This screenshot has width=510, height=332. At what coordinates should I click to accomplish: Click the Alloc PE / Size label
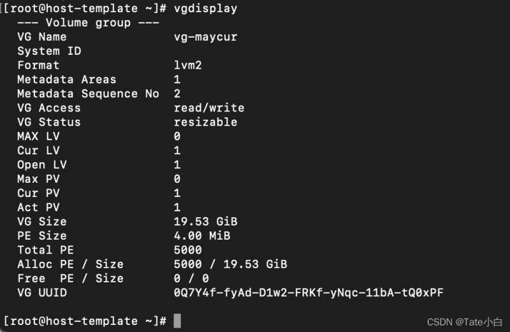[70, 264]
